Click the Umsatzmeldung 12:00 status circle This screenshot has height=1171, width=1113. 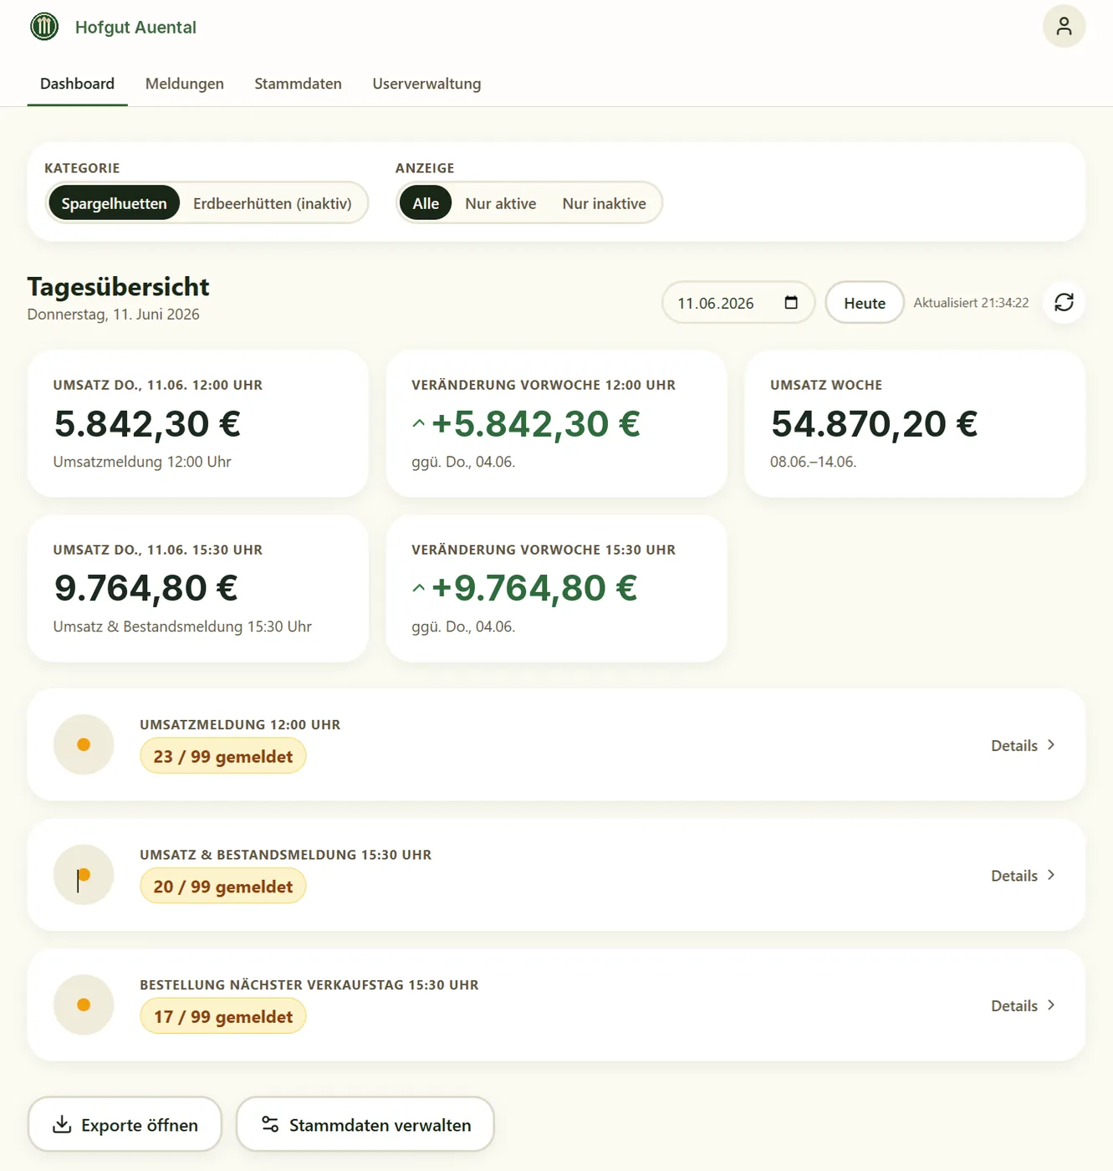[84, 744]
